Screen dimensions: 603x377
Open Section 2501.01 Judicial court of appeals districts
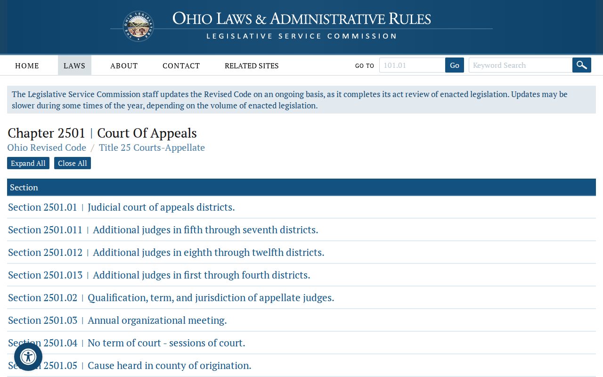[x=122, y=207]
